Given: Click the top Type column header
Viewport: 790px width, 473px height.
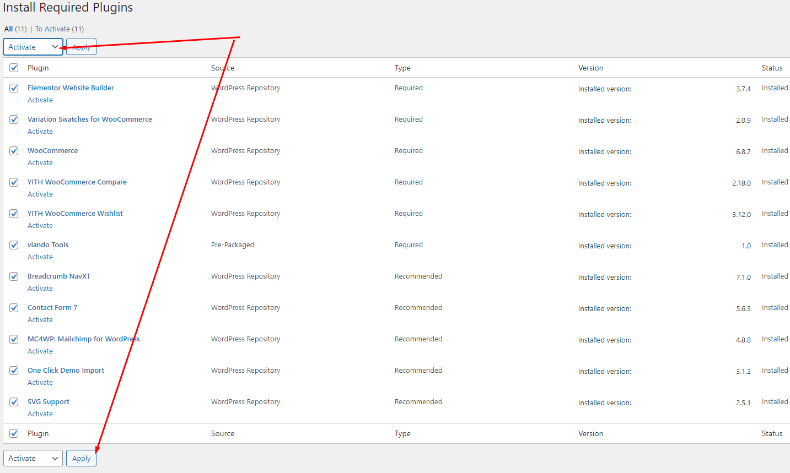Looking at the screenshot, I should pos(402,68).
